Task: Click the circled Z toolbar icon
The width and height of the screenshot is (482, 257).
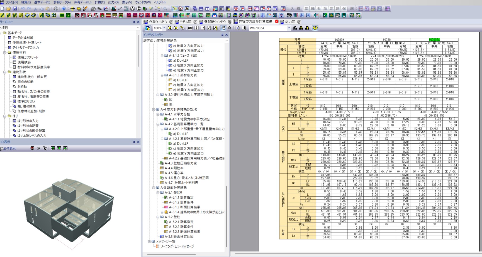Action: click(139, 9)
